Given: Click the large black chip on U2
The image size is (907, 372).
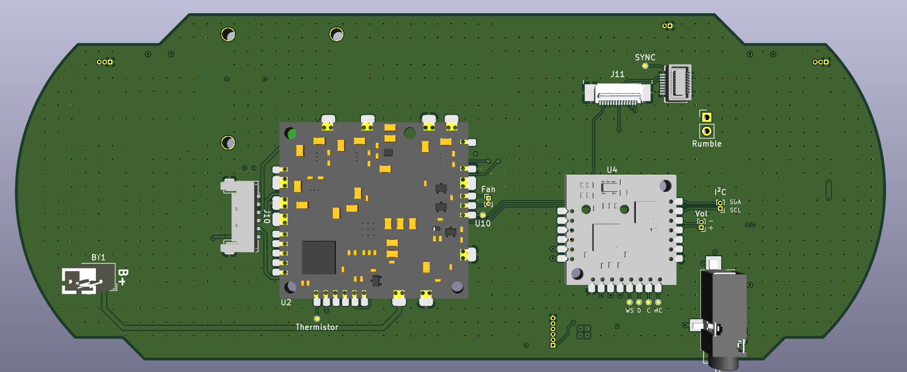Looking at the screenshot, I should click(318, 257).
